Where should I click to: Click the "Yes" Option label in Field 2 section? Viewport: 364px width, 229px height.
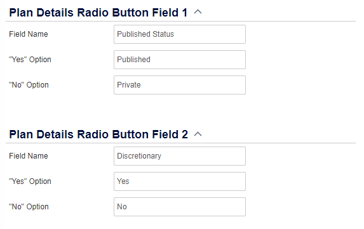point(30,181)
